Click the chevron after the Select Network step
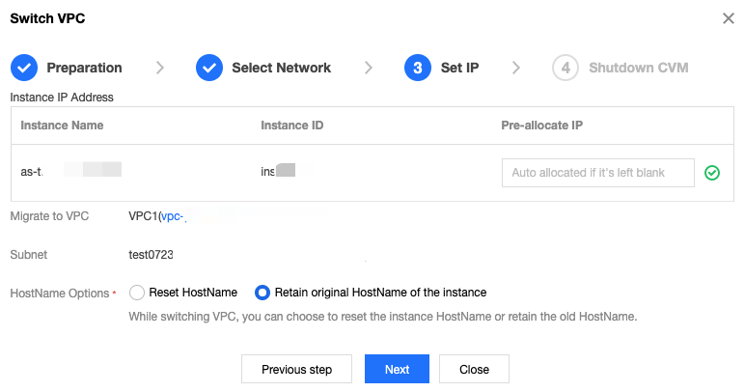 pyautogui.click(x=369, y=68)
